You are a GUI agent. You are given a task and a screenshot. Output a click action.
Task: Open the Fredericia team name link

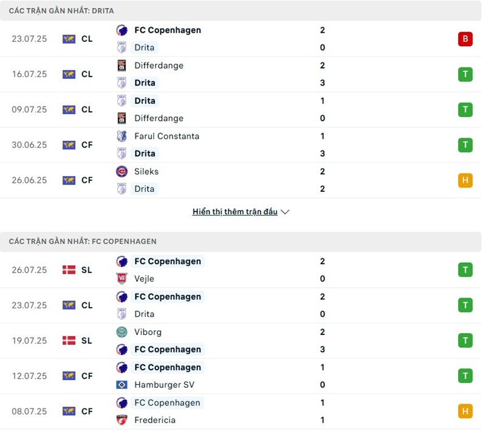[155, 420]
